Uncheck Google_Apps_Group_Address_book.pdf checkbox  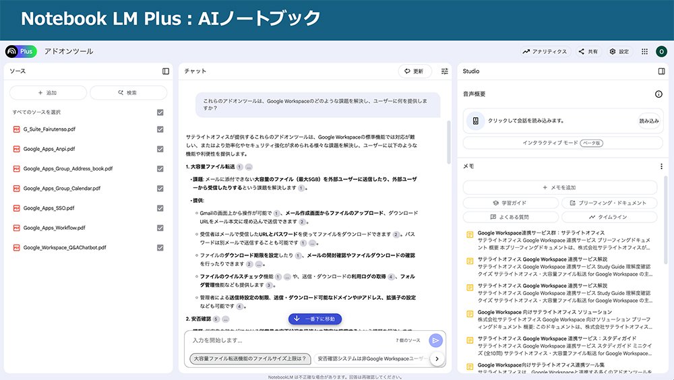(160, 169)
